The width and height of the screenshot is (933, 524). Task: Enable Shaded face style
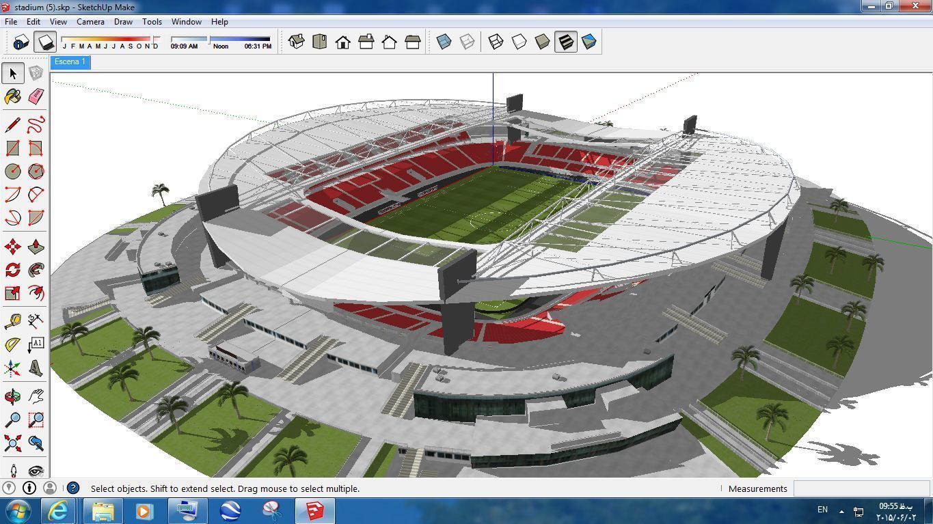coord(543,42)
